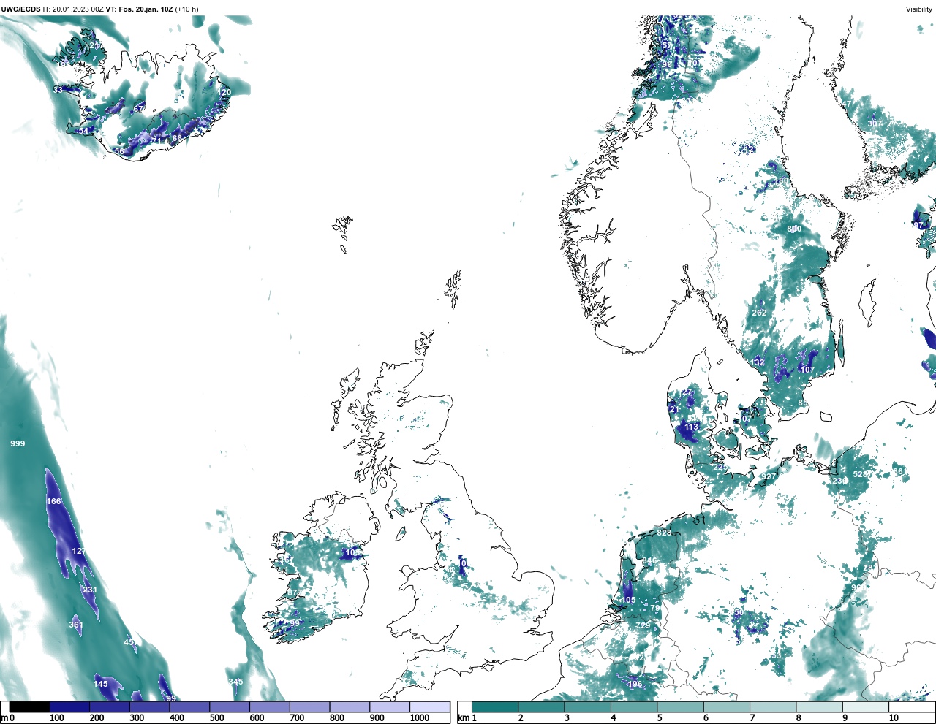The width and height of the screenshot is (936, 724).
Task: Click the '361' visibility value
Action: [76, 625]
